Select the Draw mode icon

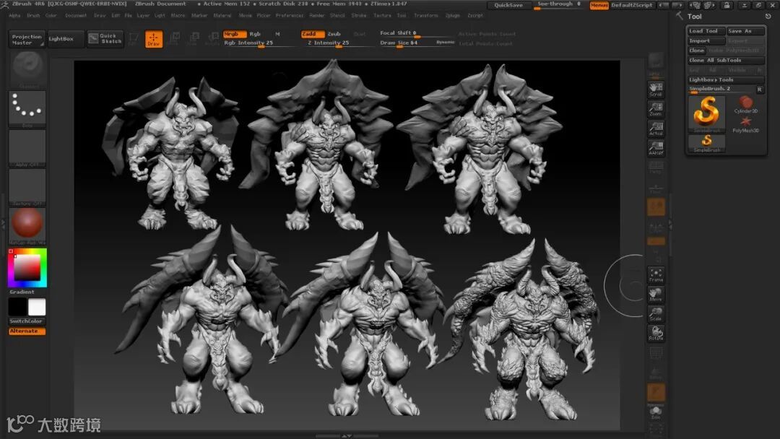(x=154, y=39)
